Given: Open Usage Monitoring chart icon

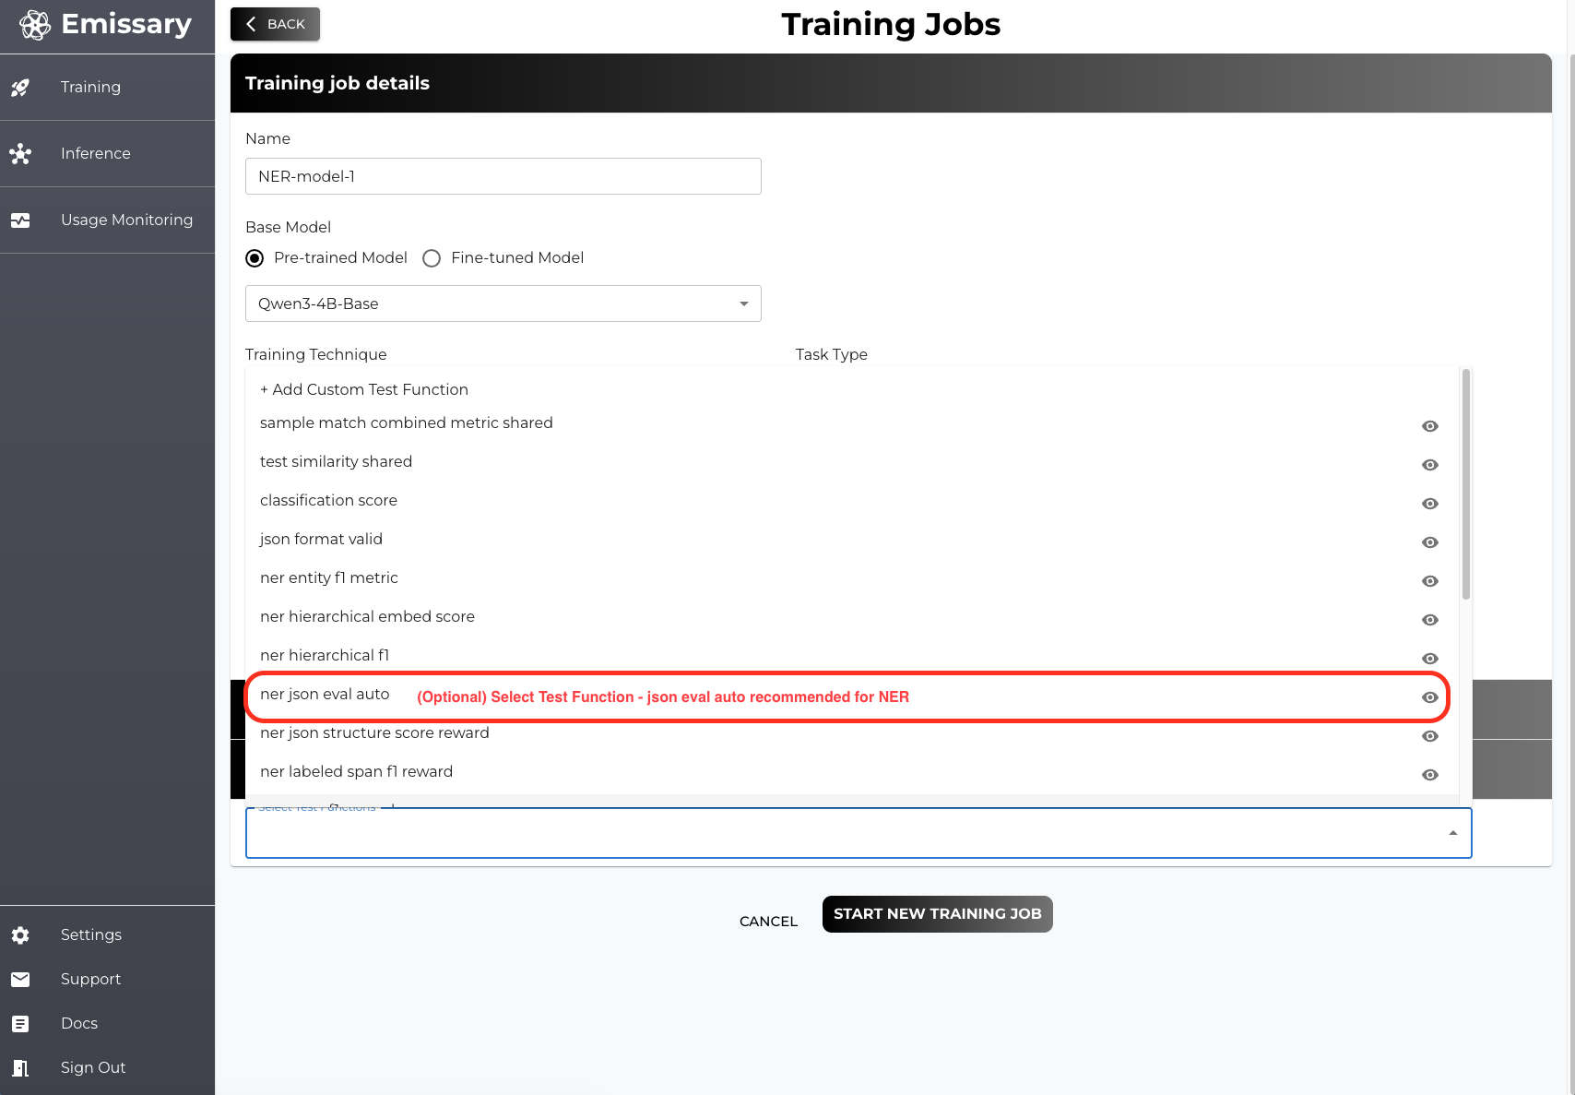Looking at the screenshot, I should pyautogui.click(x=20, y=220).
